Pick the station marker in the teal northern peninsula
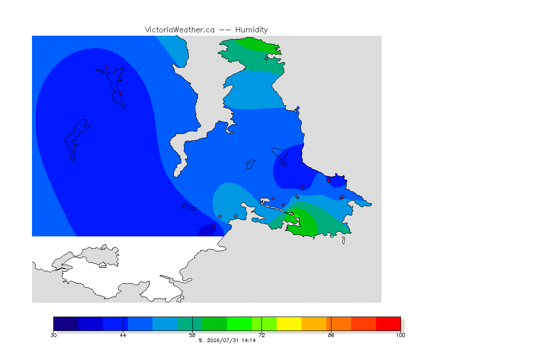 pos(267,58)
